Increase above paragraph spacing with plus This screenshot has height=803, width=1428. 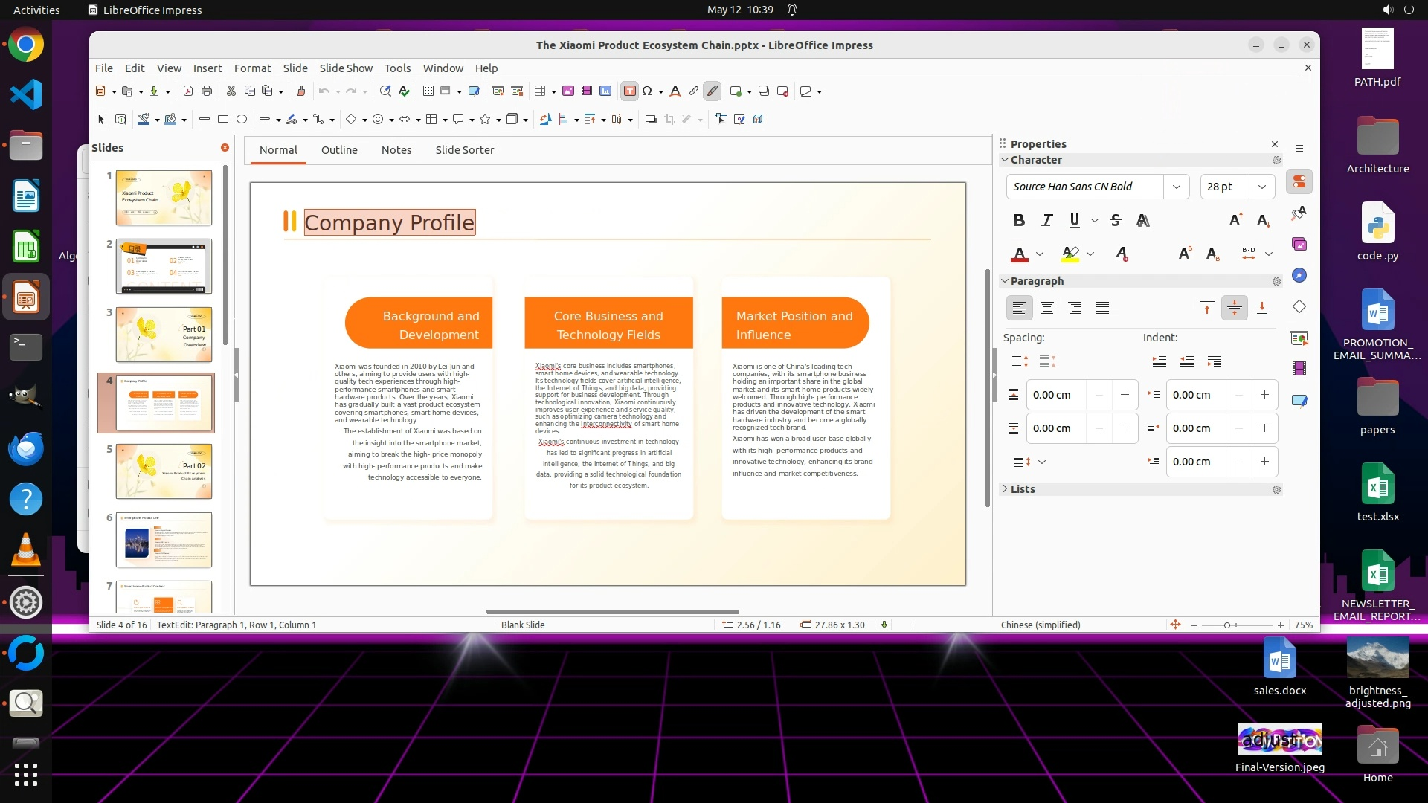coord(1125,395)
